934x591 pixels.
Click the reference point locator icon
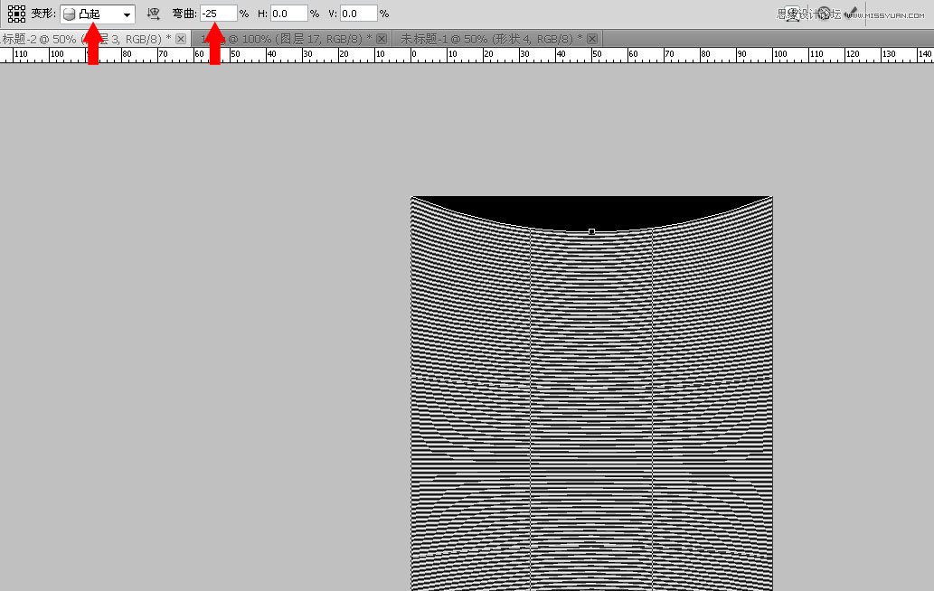[16, 14]
